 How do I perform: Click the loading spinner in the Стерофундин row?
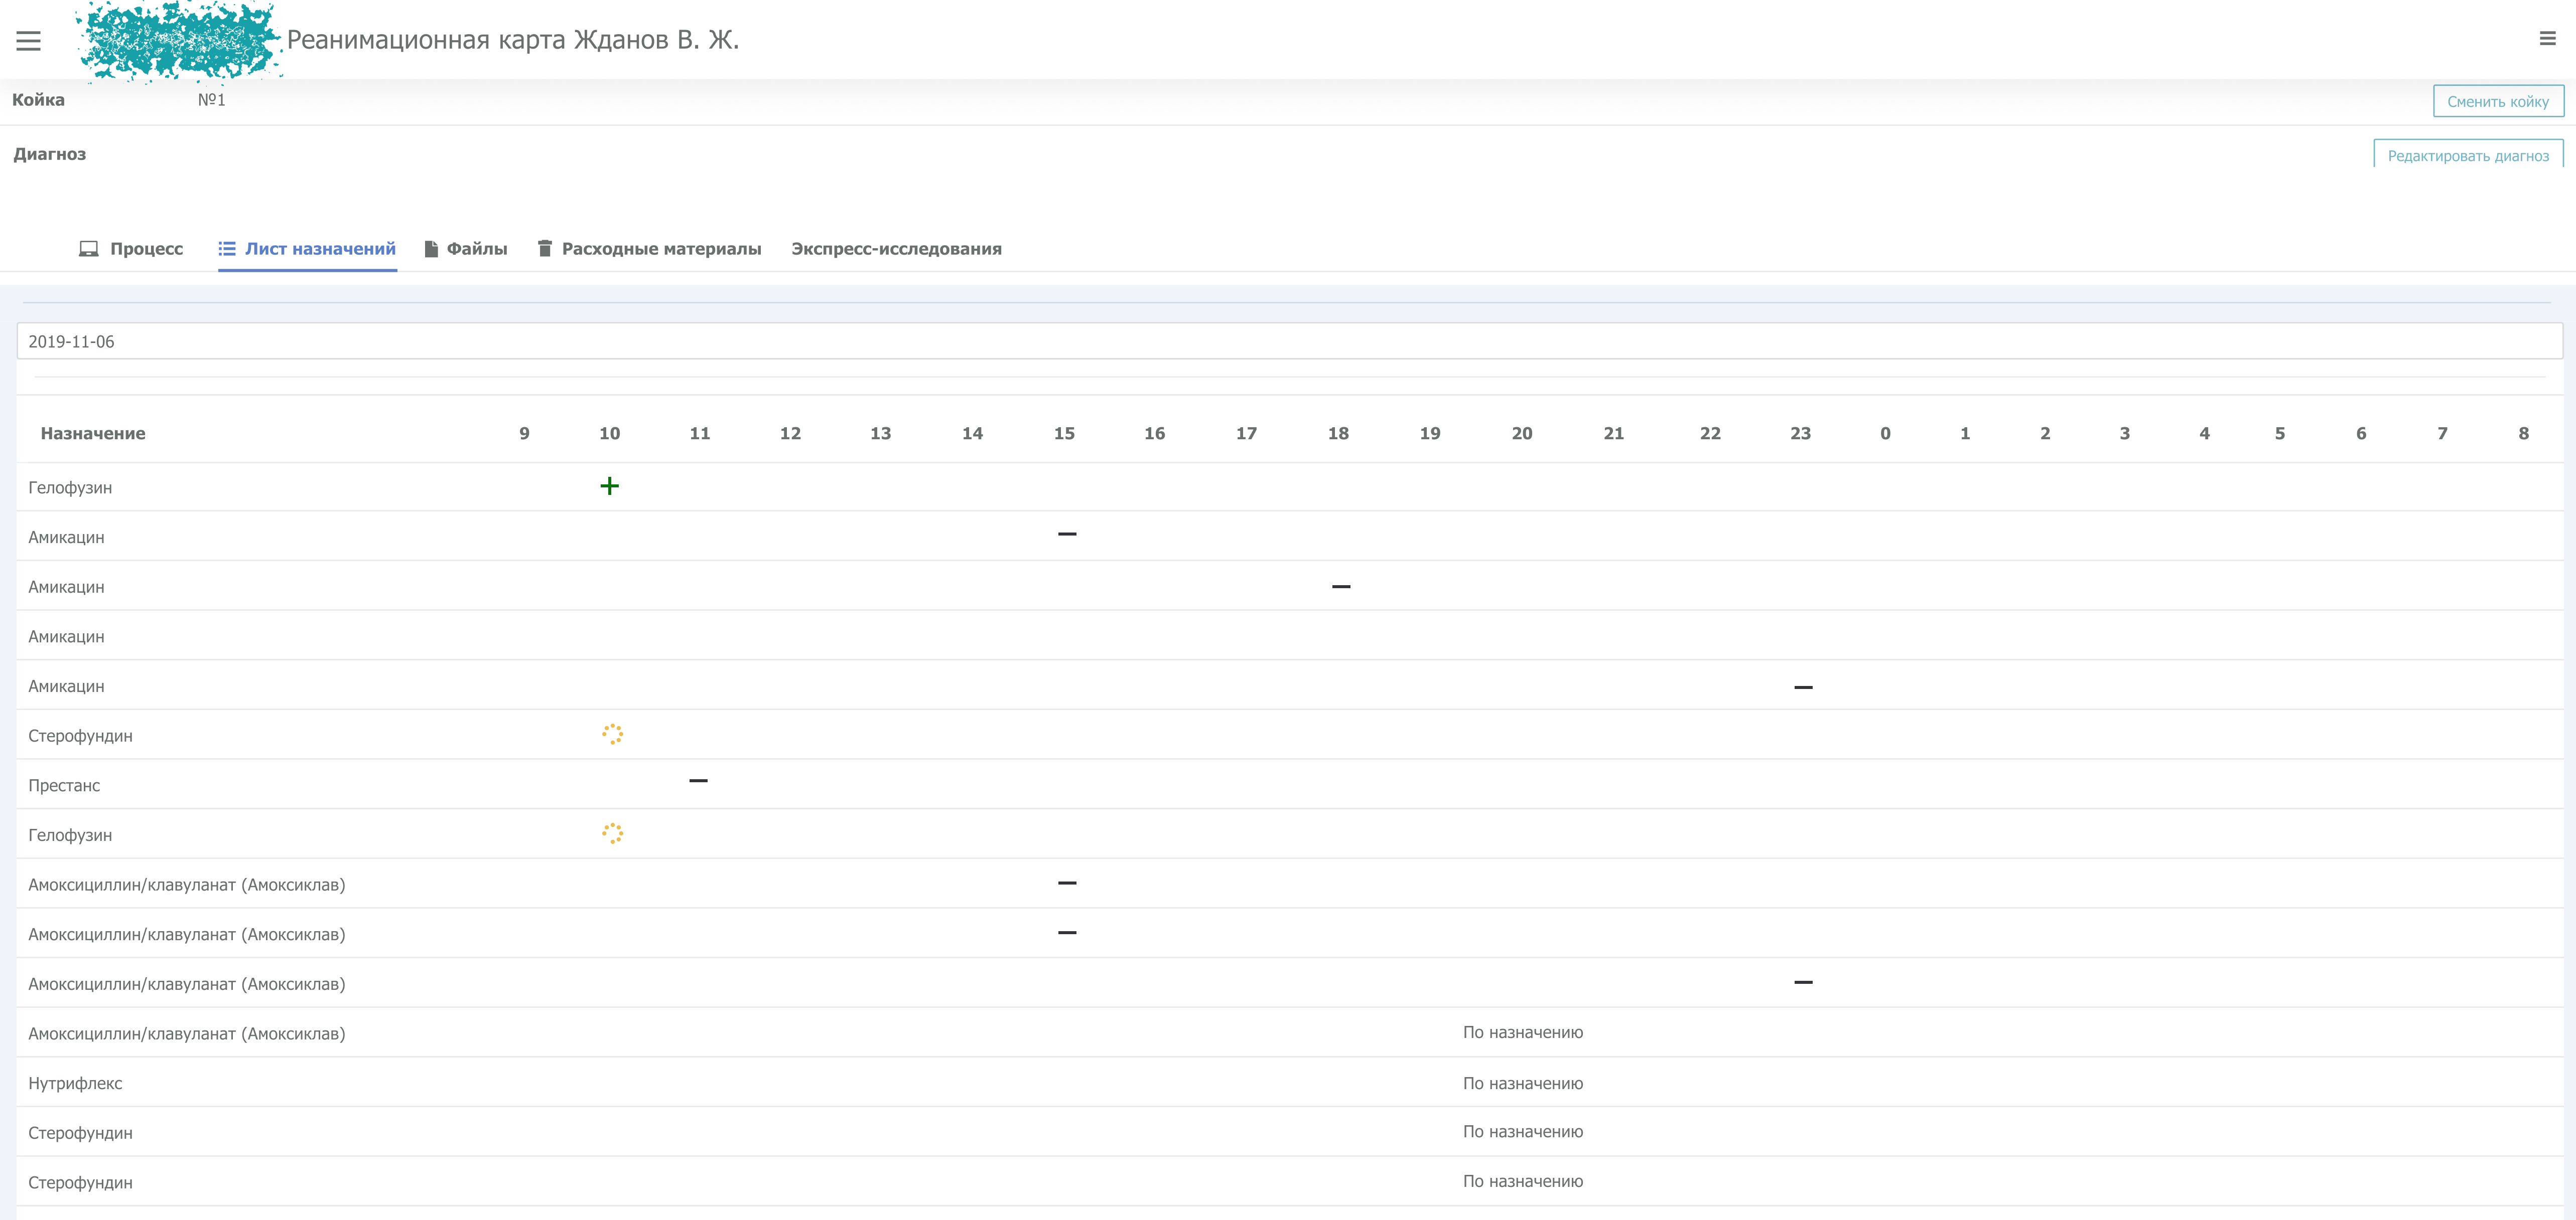(612, 735)
